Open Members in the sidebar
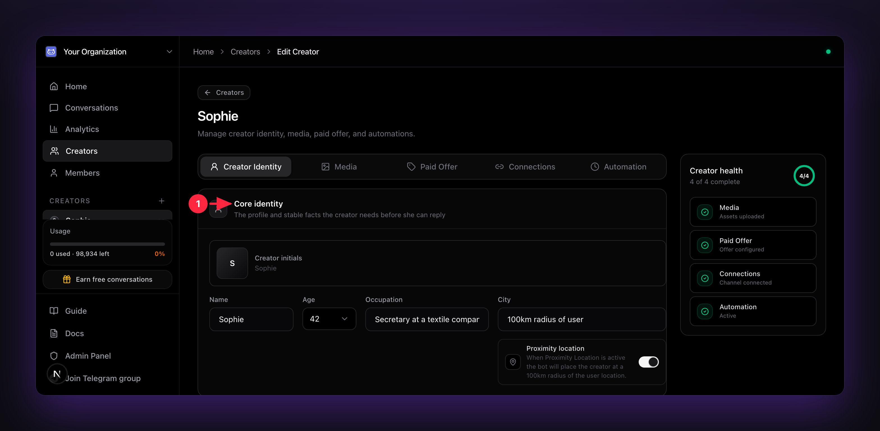Image resolution: width=880 pixels, height=431 pixels. point(107,173)
